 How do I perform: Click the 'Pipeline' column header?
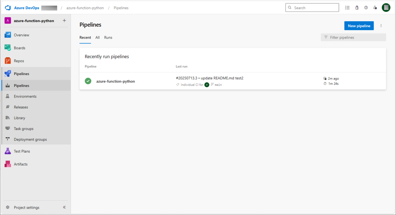click(90, 66)
